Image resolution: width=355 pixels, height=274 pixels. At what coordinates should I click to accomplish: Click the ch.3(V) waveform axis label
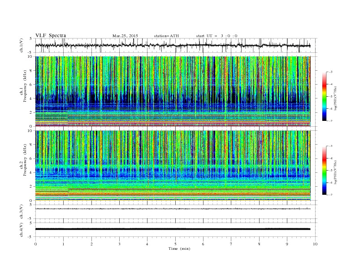(22, 212)
